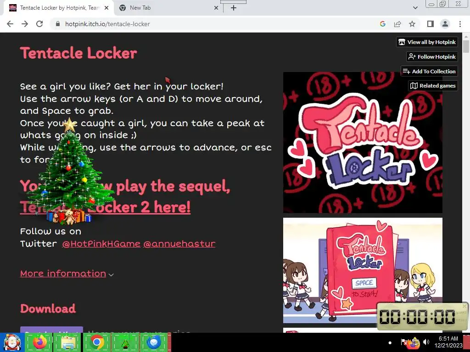The width and height of the screenshot is (470, 352).
Task: View site information via the padlock
Action: pos(58,24)
